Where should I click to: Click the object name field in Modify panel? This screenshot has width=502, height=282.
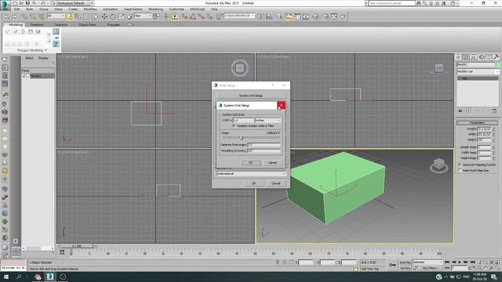pyautogui.click(x=476, y=64)
